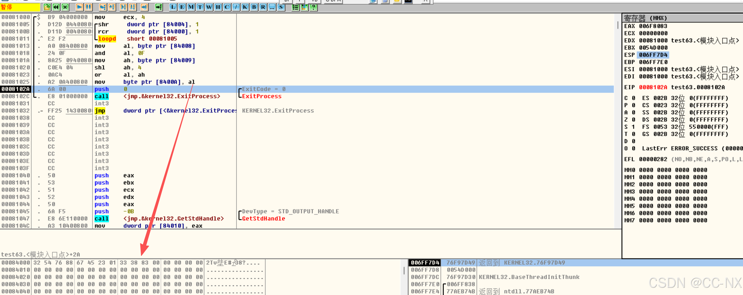Select the highlighted 'push 0' row at 0008102A
The image size is (743, 295).
(x=307, y=89)
